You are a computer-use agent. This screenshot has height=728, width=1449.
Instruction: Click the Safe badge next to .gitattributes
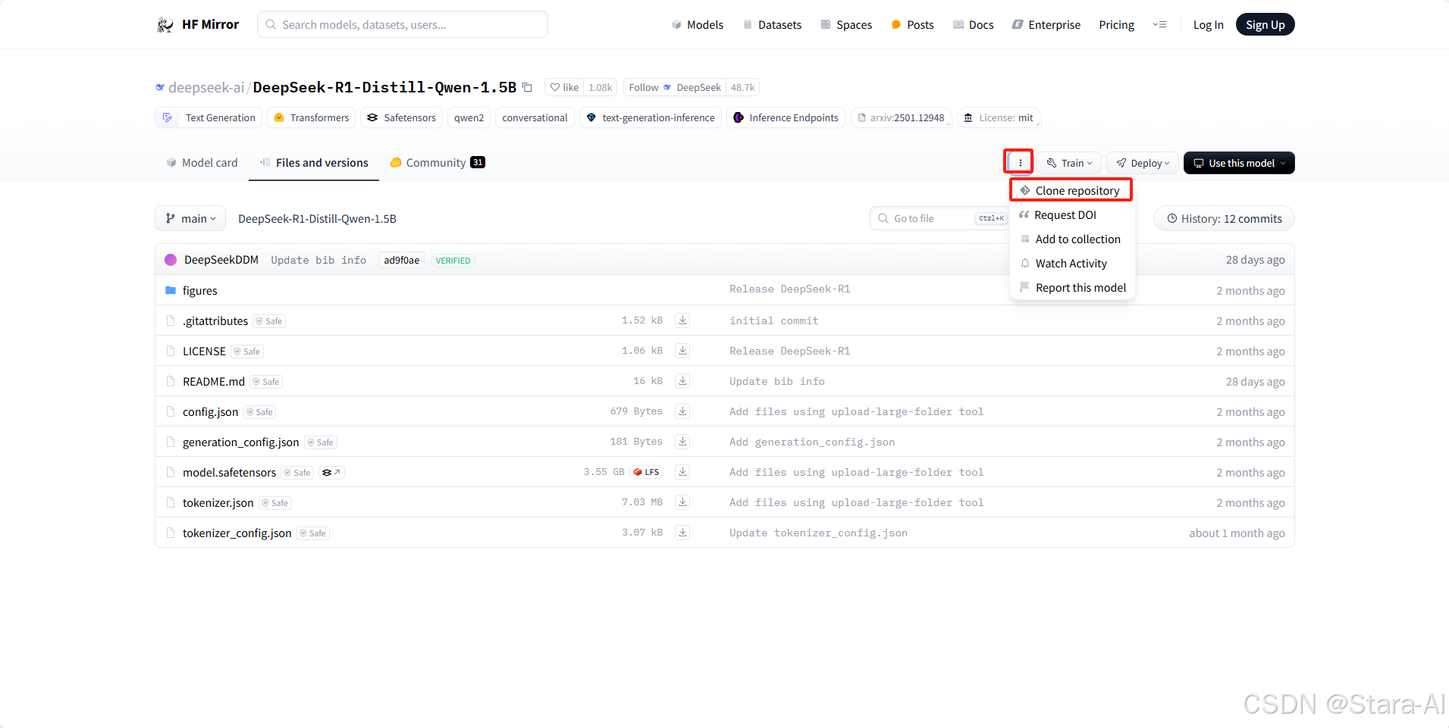[269, 321]
